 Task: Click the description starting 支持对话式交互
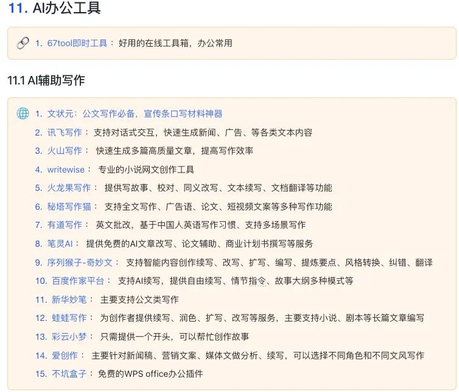tap(203, 132)
